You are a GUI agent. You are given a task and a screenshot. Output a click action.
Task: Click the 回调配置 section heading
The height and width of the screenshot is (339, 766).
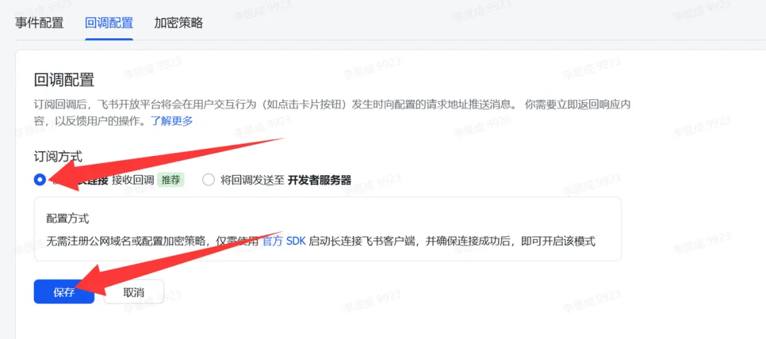pos(64,79)
